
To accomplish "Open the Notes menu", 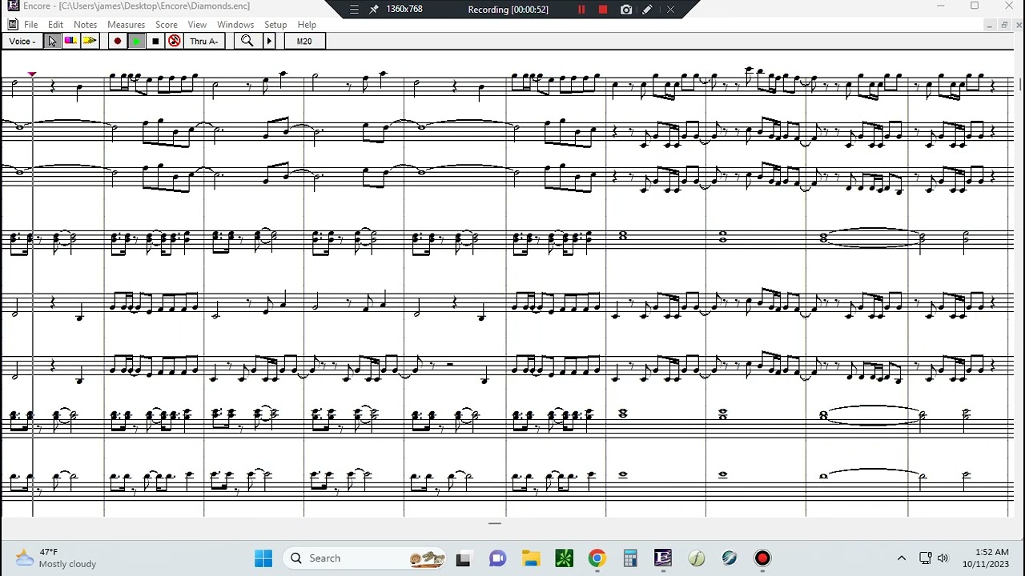I will [x=85, y=25].
